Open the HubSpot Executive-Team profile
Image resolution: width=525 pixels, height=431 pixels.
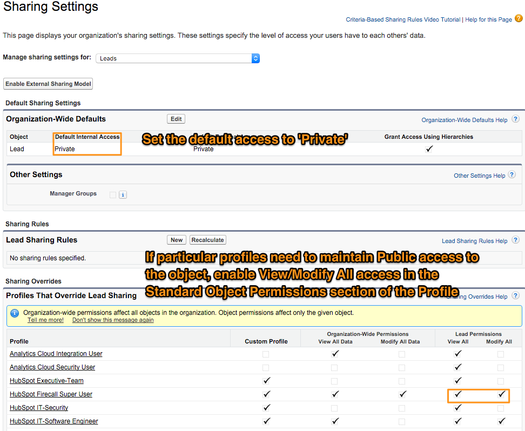coord(46,381)
